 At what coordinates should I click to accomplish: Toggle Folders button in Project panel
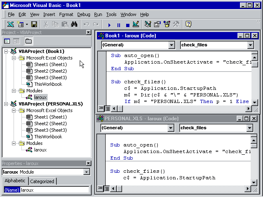[28, 41]
